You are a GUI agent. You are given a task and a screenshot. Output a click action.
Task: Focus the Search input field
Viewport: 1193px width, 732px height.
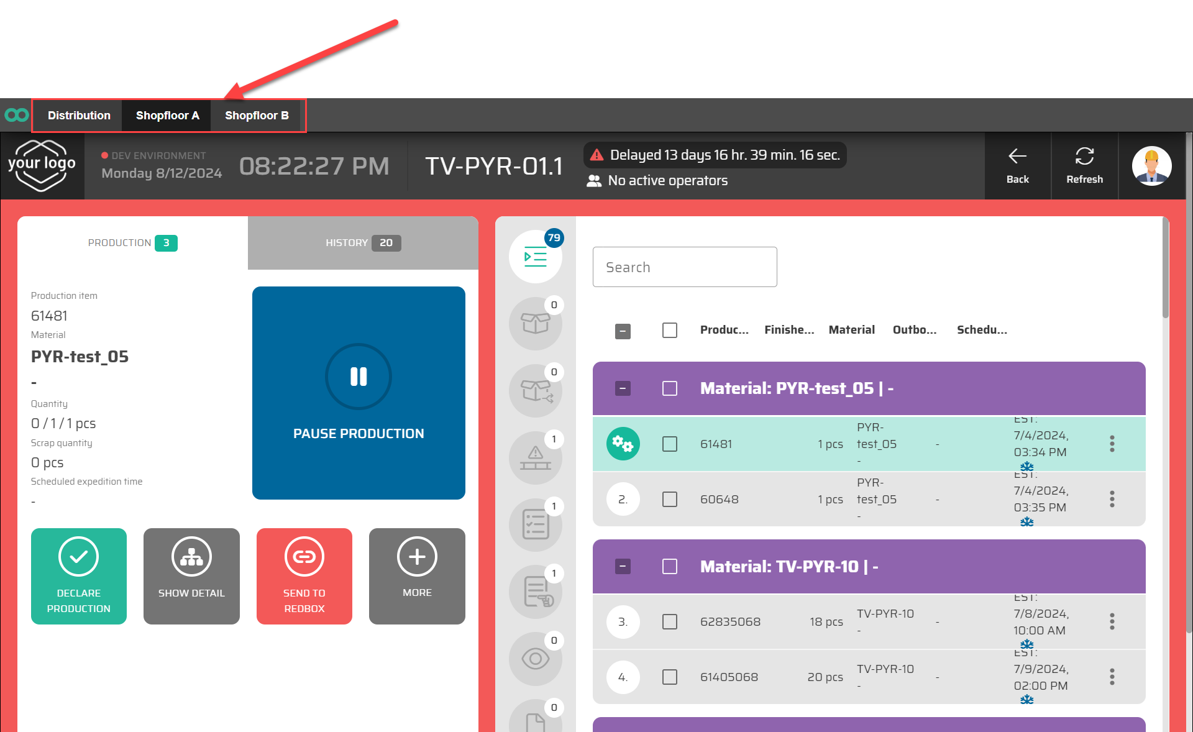684,267
